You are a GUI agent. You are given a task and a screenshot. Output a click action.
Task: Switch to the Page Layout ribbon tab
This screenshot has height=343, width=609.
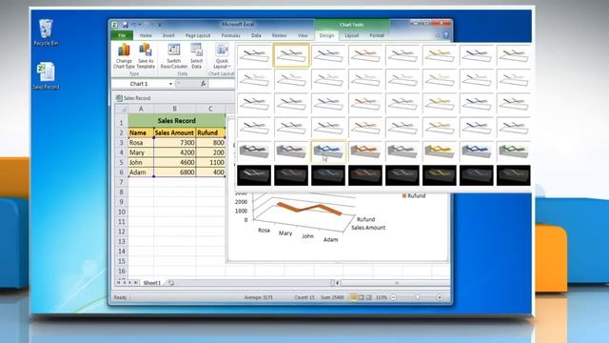[198, 35]
